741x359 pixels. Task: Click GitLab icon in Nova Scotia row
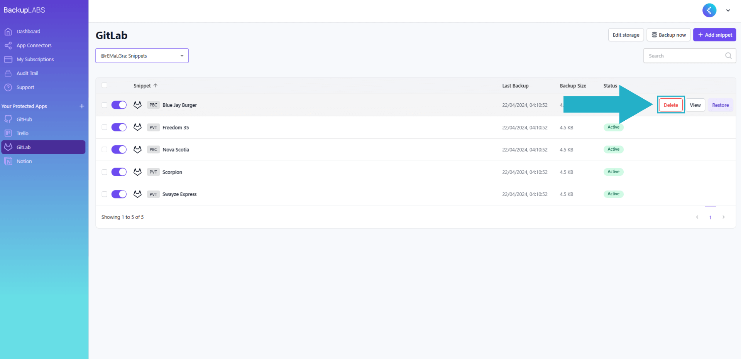coord(137,149)
